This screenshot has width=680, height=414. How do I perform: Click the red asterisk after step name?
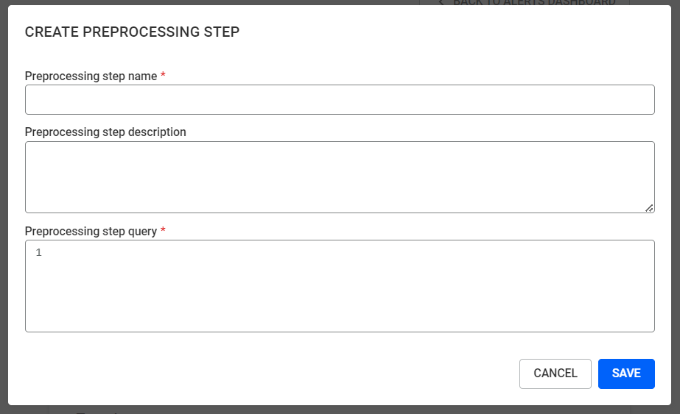tap(163, 76)
